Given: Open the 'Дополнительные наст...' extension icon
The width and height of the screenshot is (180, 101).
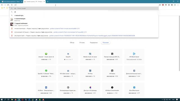Looking at the screenshot, I should pyautogui.click(x=134, y=70).
